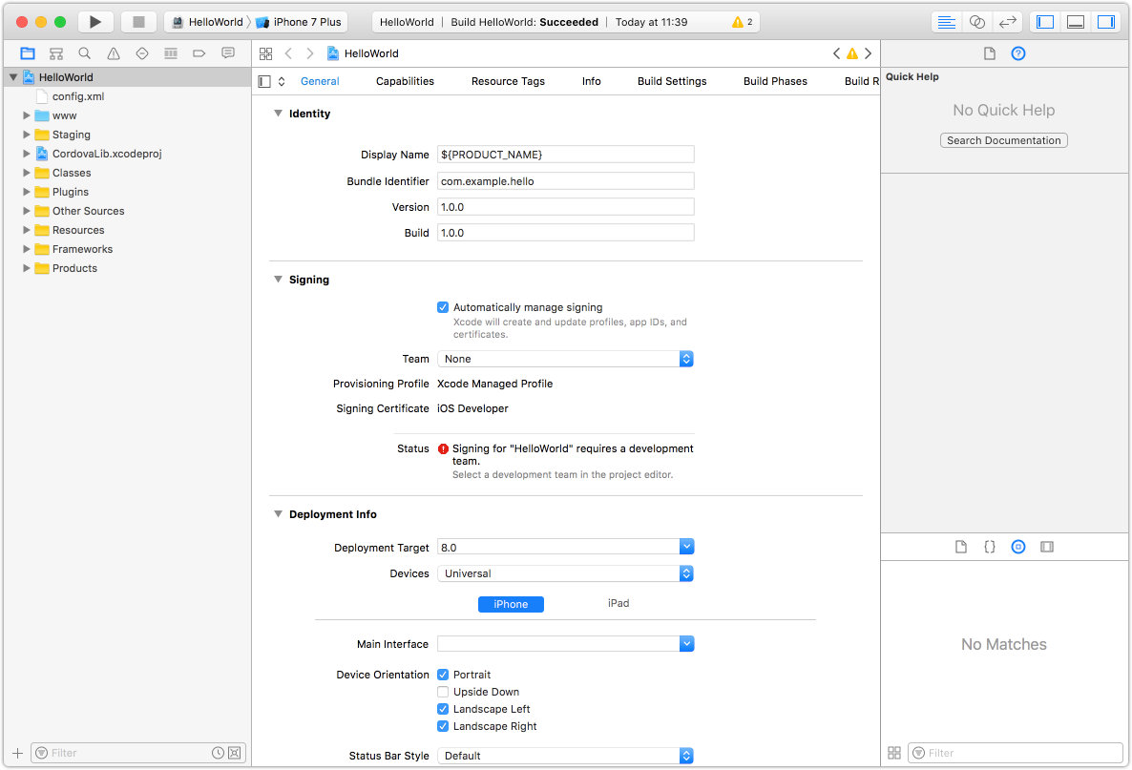This screenshot has height=770, width=1132.
Task: Open the breakpoint navigator icon
Action: [199, 53]
